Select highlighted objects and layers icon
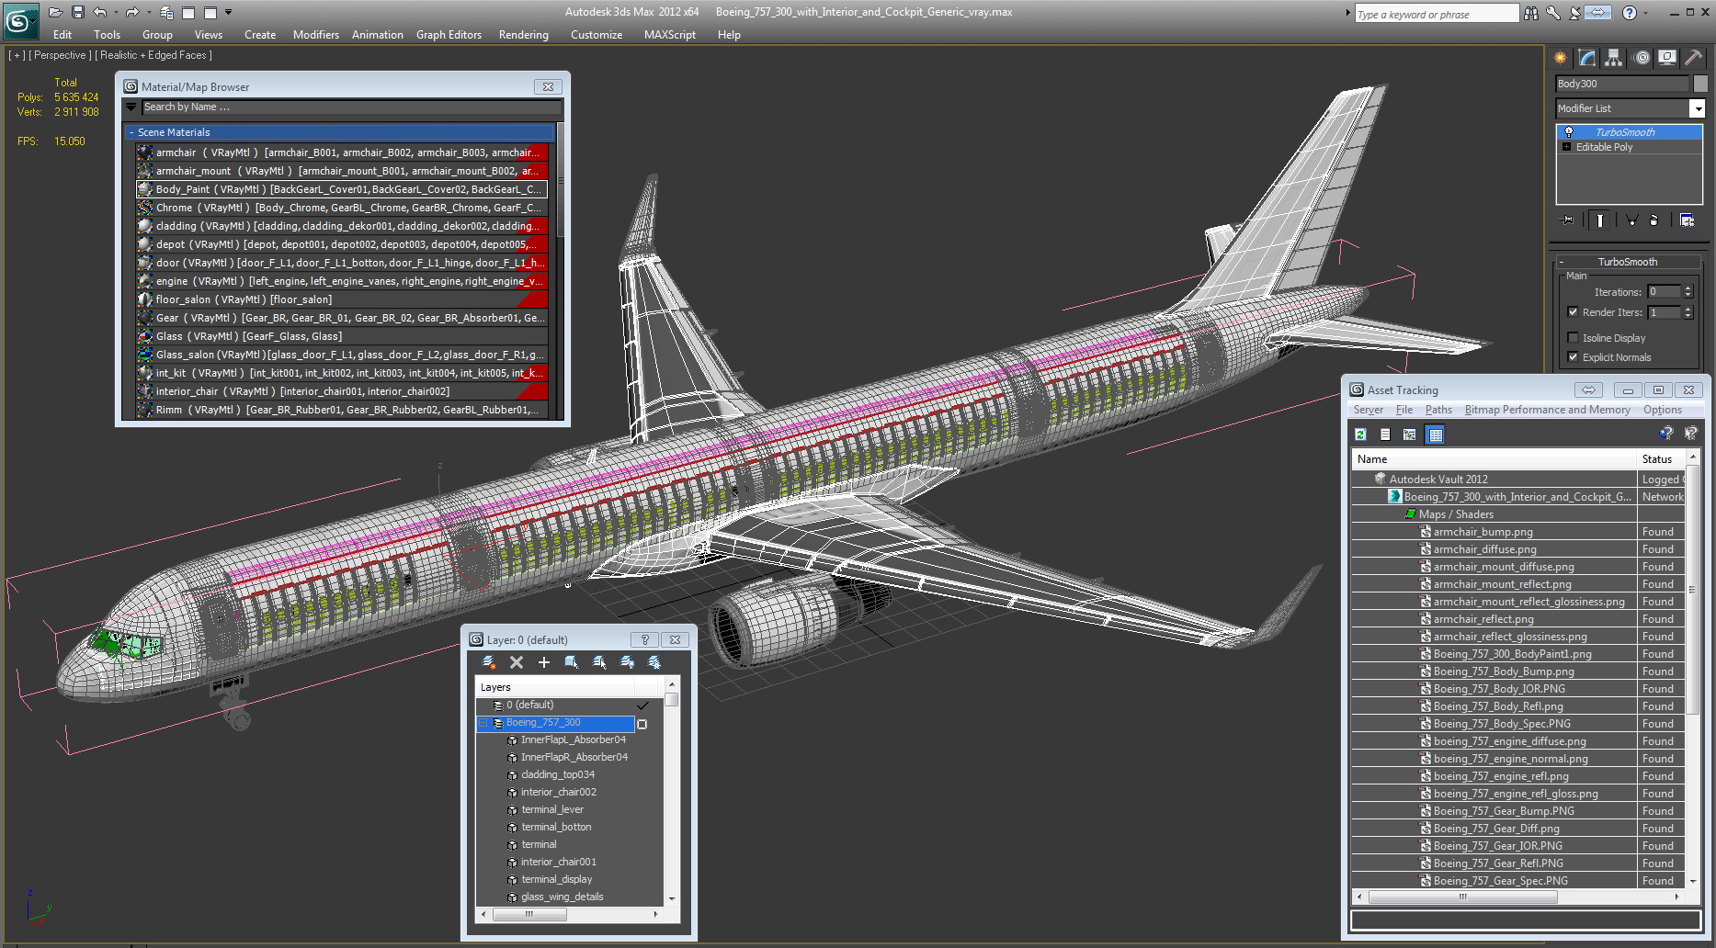This screenshot has height=948, width=1716. 571,662
